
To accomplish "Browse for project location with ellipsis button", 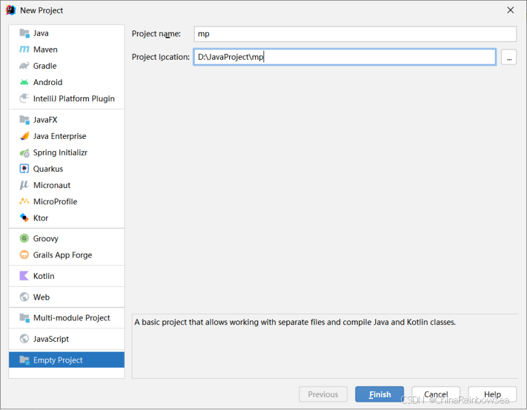I will pos(509,57).
